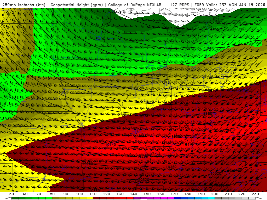267x200 pixels.
Task: Click the 110 label on the color bar
Action: (93, 194)
